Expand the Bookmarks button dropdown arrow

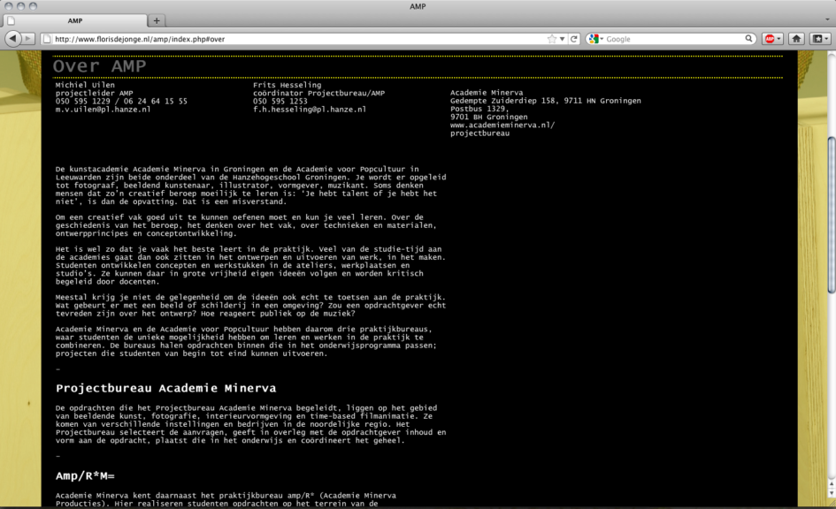(826, 39)
